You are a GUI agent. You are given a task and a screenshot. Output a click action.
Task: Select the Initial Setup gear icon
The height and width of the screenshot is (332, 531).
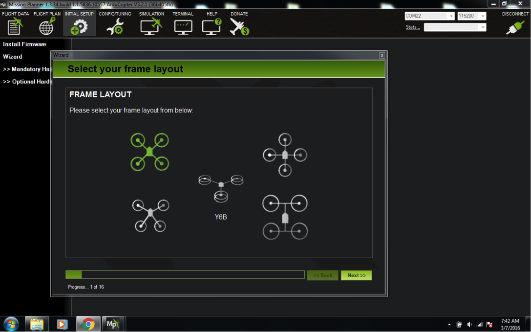pyautogui.click(x=79, y=27)
